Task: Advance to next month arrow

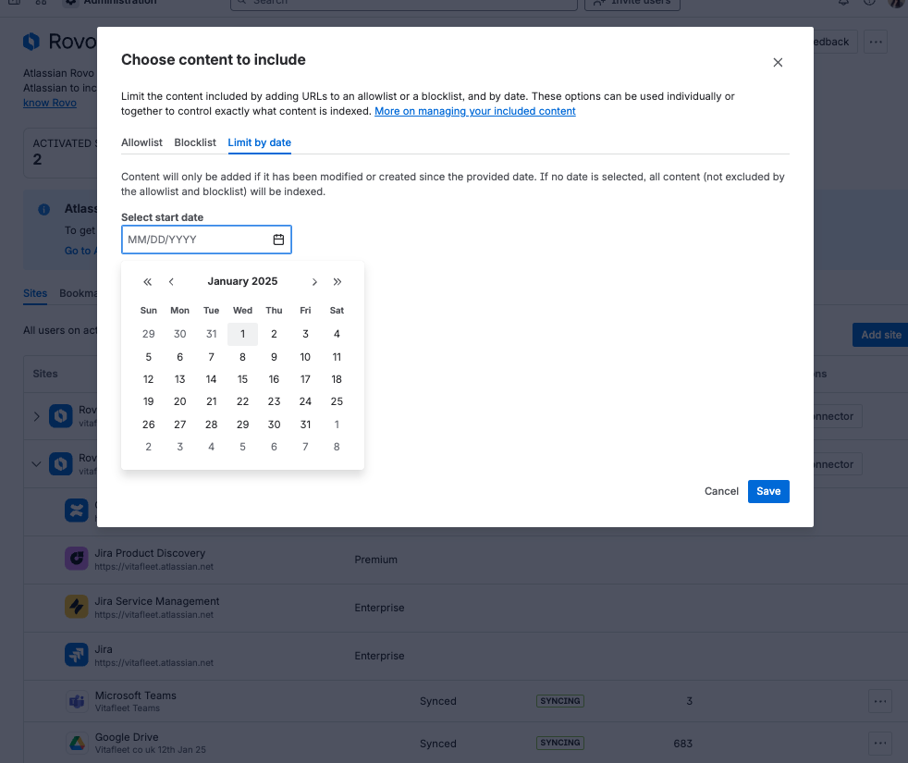Action: [314, 281]
